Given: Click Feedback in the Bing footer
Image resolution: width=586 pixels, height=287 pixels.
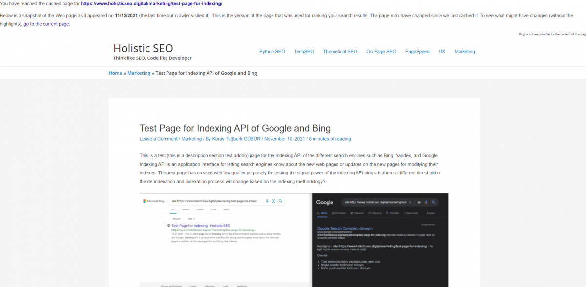Looking at the screenshot, I should tap(242, 286).
